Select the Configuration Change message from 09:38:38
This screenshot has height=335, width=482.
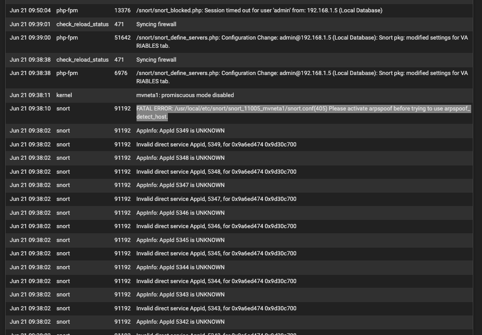[x=302, y=77]
